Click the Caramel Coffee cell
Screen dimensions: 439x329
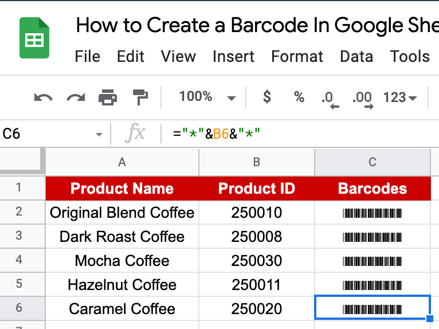[122, 308]
